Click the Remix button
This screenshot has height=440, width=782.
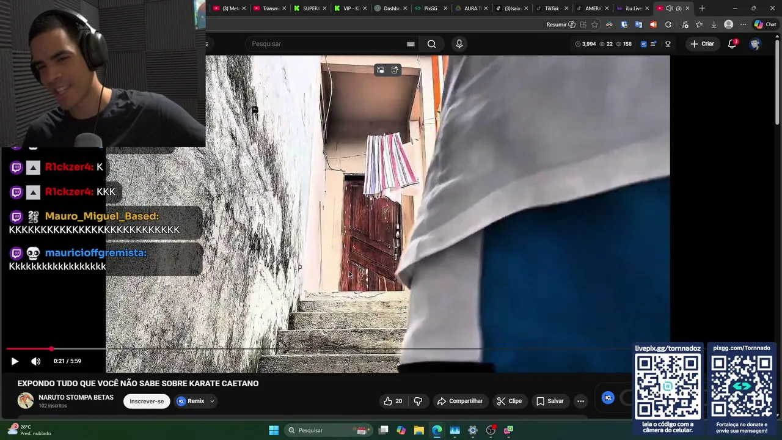pos(191,402)
